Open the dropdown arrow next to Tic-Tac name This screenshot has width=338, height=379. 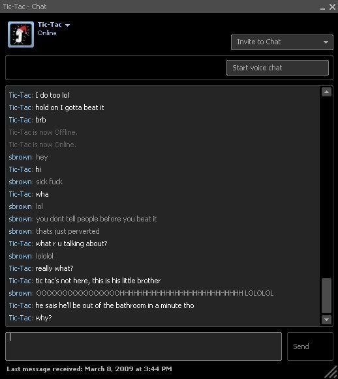(68, 25)
